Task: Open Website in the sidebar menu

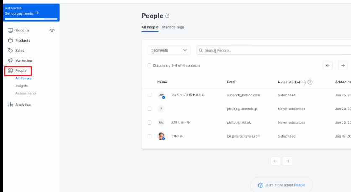Action: pyautogui.click(x=22, y=31)
